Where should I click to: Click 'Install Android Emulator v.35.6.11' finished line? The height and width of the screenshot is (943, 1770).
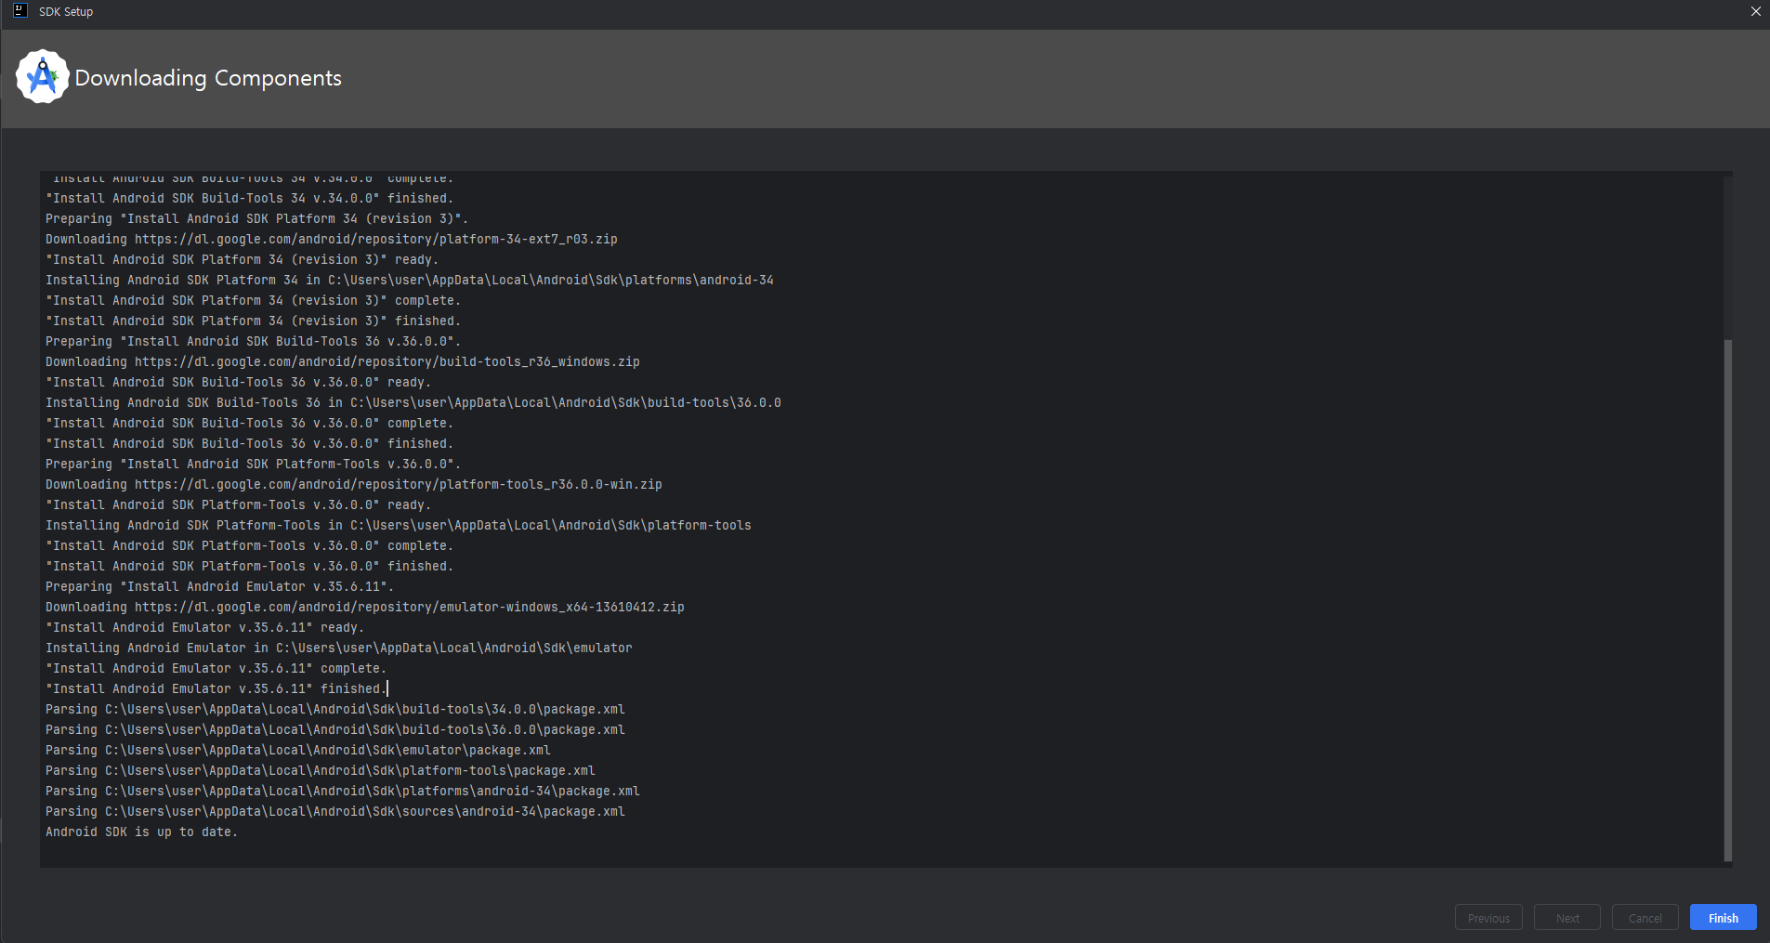216,688
